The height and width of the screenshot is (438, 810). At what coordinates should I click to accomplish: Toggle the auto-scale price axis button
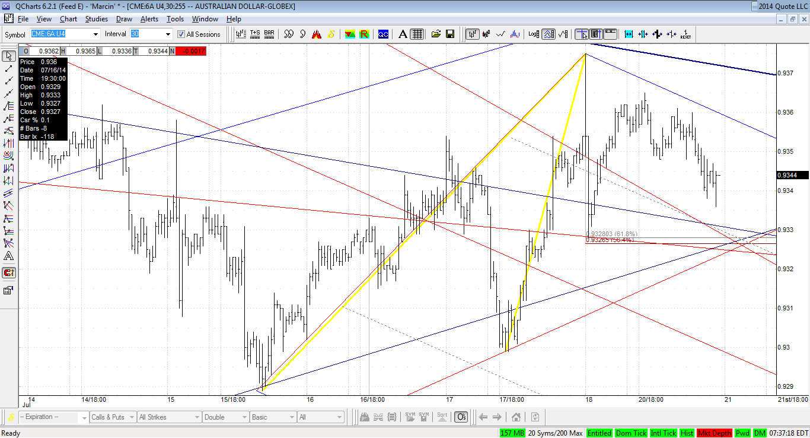tap(548, 34)
